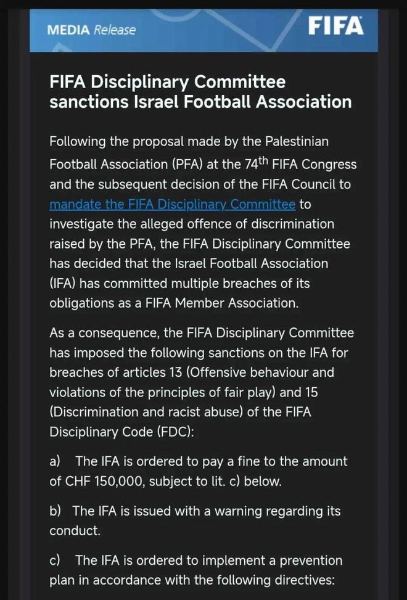The height and width of the screenshot is (600, 407).
Task: Click the 'MEDIA Release' label
Action: coord(91,29)
